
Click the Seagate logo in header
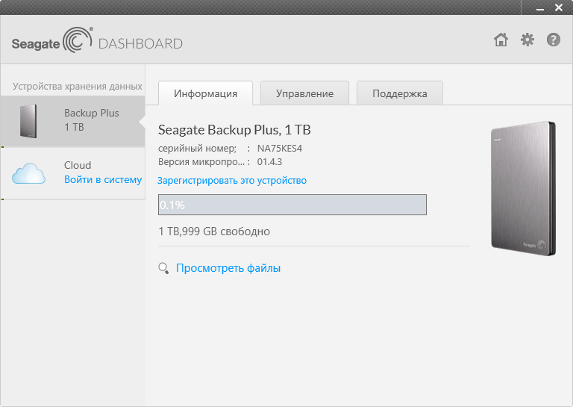pyautogui.click(x=52, y=40)
